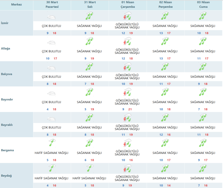Click Aliağa's thunderstorm icon for 01 Nisan
This screenshot has width=223, height=188.
click(127, 42)
